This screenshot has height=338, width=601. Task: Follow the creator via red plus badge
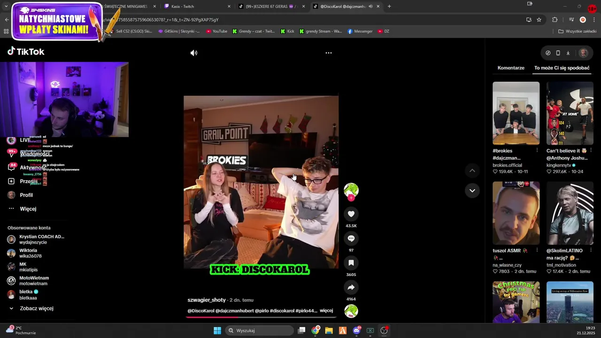[351, 198]
